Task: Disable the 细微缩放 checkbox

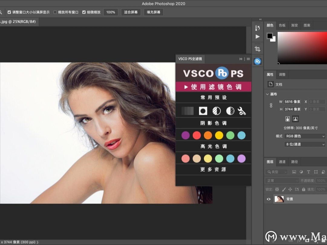Action: [84, 12]
